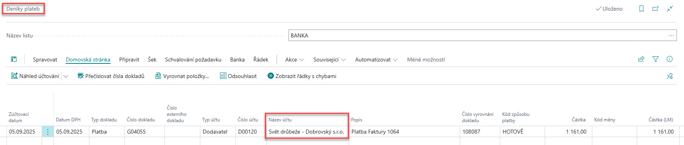Click Vyrovnat položky action

click(x=182, y=76)
